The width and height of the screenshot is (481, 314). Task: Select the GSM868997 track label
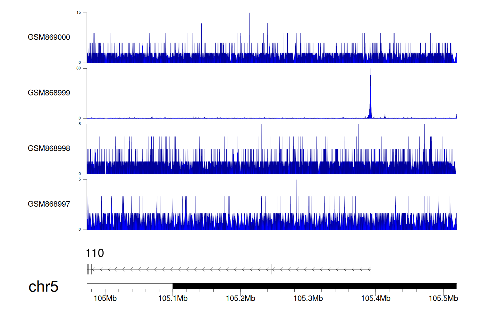[49, 204]
